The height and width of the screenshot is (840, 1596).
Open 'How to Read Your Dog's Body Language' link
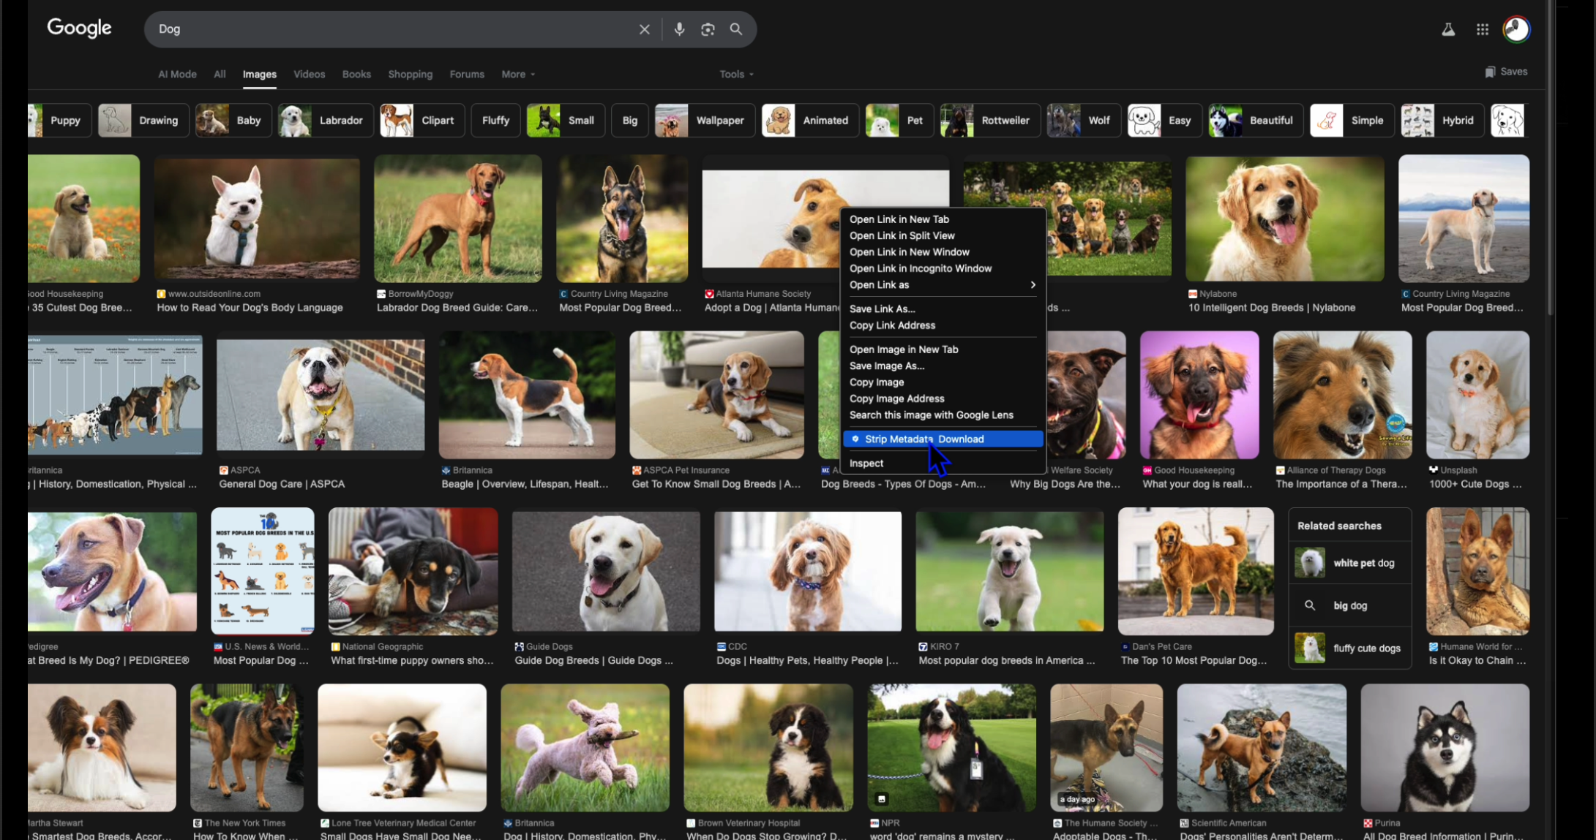click(250, 308)
